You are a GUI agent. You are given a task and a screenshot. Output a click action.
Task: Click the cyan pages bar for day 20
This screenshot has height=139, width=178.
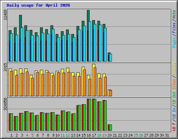tap(111, 58)
